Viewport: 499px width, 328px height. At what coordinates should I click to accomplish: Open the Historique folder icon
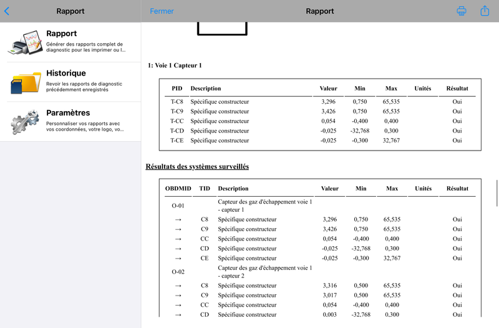[26, 82]
